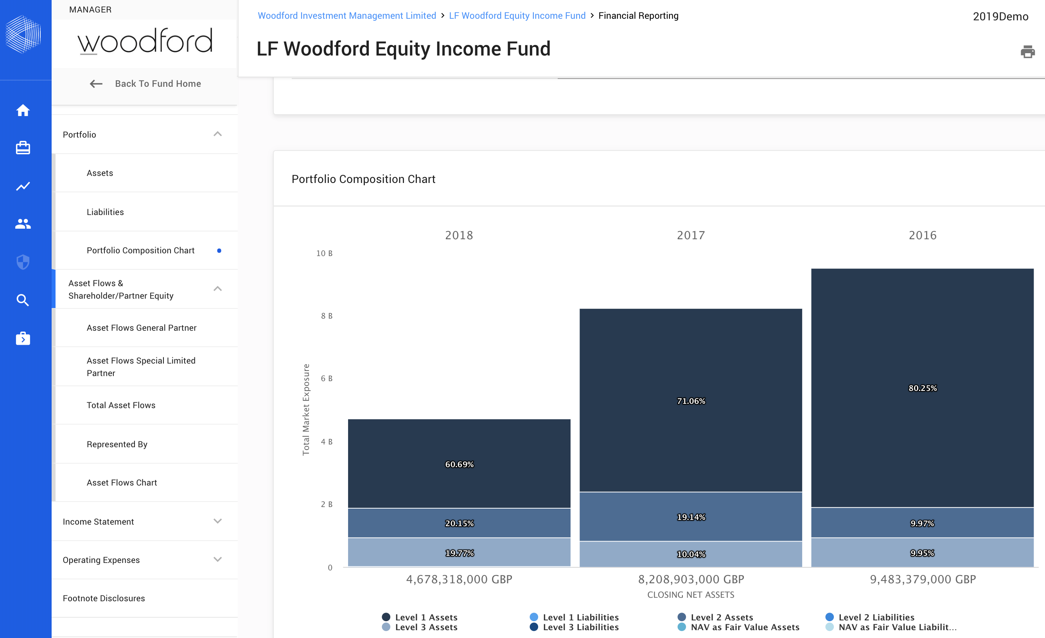Select Asset Flows Chart menu item

(146, 482)
